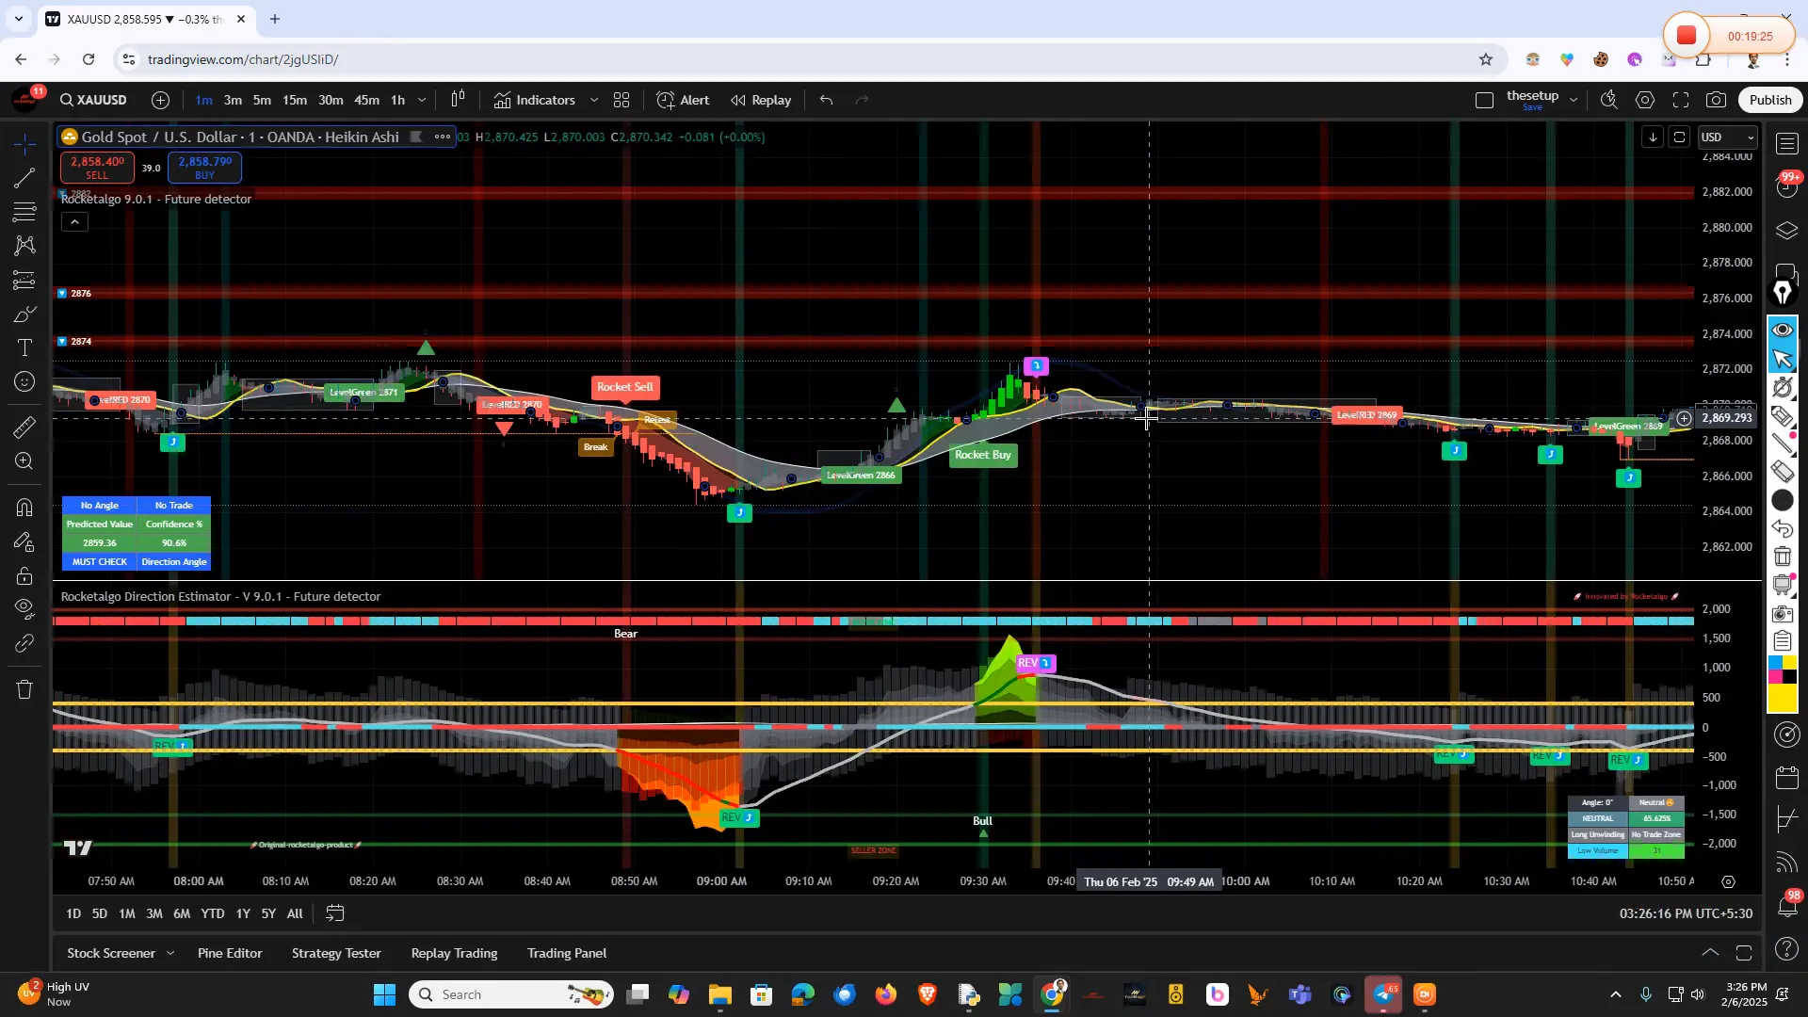Click the yellow color swatch on right toolbar

click(x=1783, y=699)
